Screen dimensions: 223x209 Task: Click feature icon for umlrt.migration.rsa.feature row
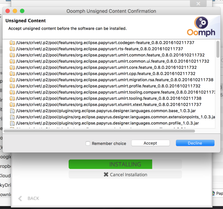point(12,80)
